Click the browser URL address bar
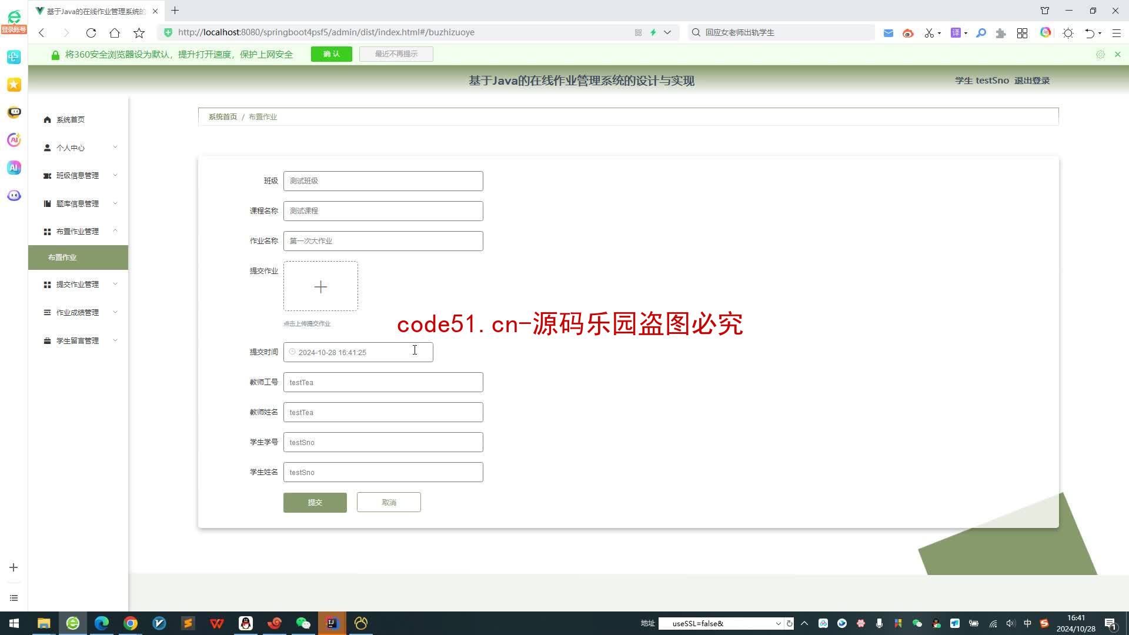The height and width of the screenshot is (635, 1129). pyautogui.click(x=400, y=32)
